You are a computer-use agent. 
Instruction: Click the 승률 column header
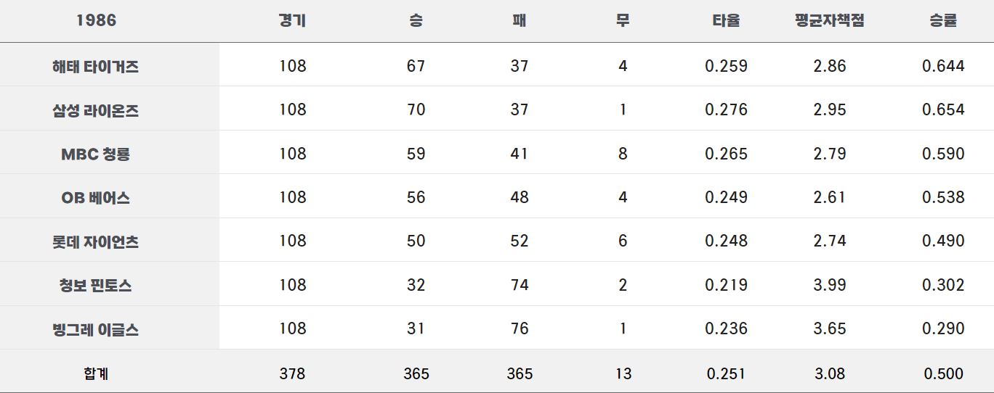(x=943, y=20)
